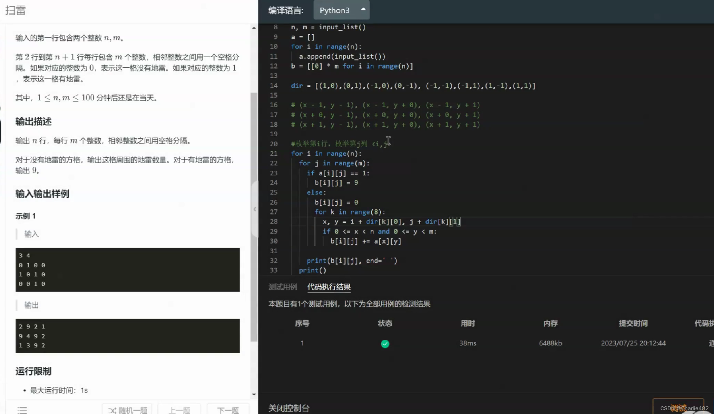The height and width of the screenshot is (414, 714).
Task: Click the sample output code block
Action: (x=127, y=336)
